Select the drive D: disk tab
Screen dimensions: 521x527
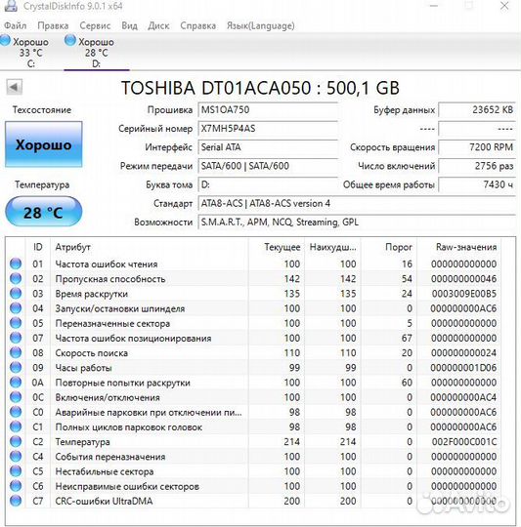click(97, 52)
